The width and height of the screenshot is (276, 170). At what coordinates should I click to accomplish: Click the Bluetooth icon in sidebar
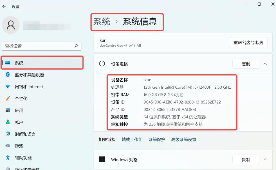click(x=8, y=75)
